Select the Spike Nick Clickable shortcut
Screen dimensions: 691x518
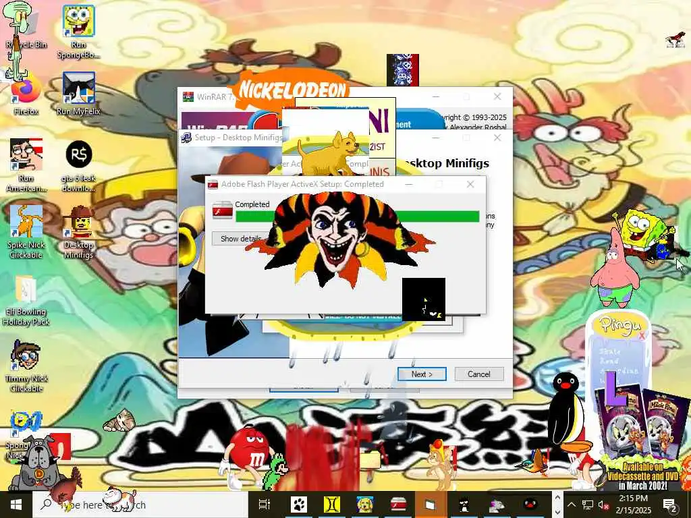coord(26,232)
